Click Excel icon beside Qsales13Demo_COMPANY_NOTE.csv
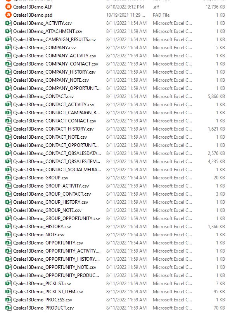Viewport: 242px width, 313px height. coord(9,80)
